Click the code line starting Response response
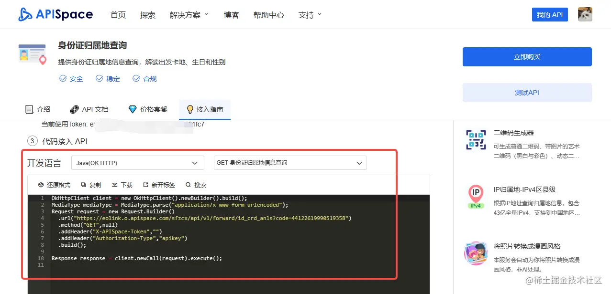This screenshot has width=611, height=294. [137, 258]
